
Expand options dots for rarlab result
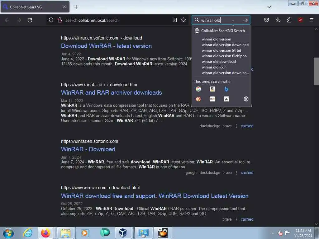(236, 126)
